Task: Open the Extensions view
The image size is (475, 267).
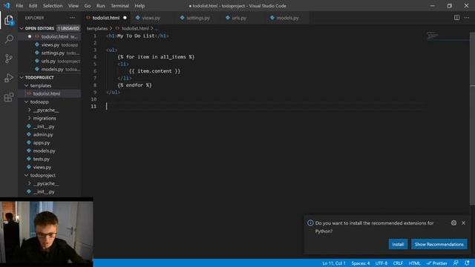Action: pyautogui.click(x=9, y=97)
